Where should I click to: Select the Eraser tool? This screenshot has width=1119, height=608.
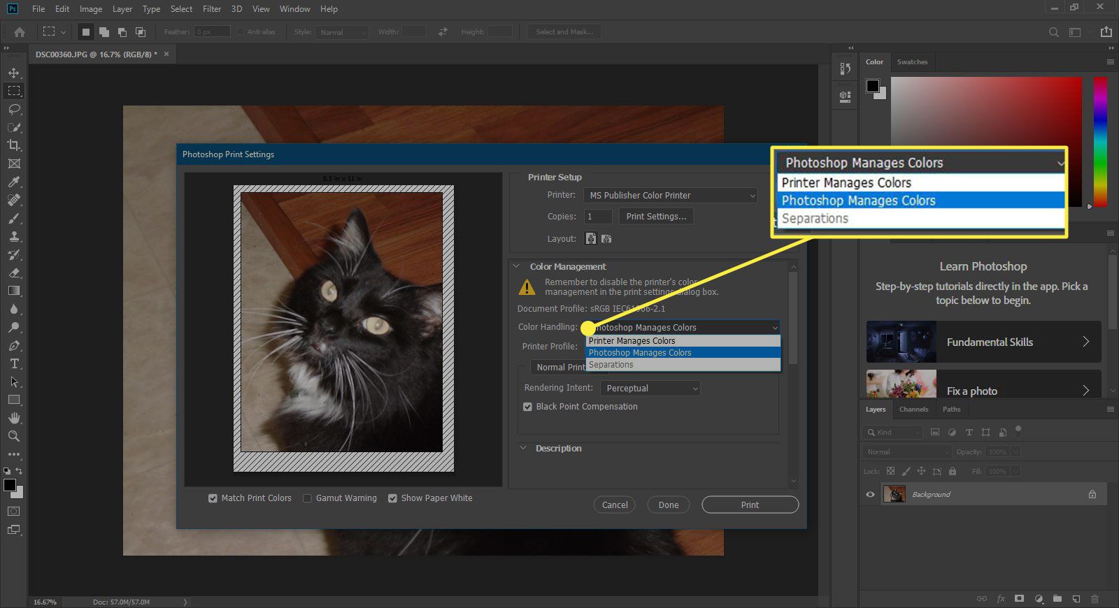[x=14, y=273]
